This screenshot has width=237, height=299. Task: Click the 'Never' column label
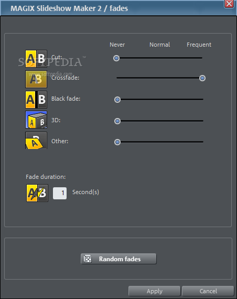[117, 45]
